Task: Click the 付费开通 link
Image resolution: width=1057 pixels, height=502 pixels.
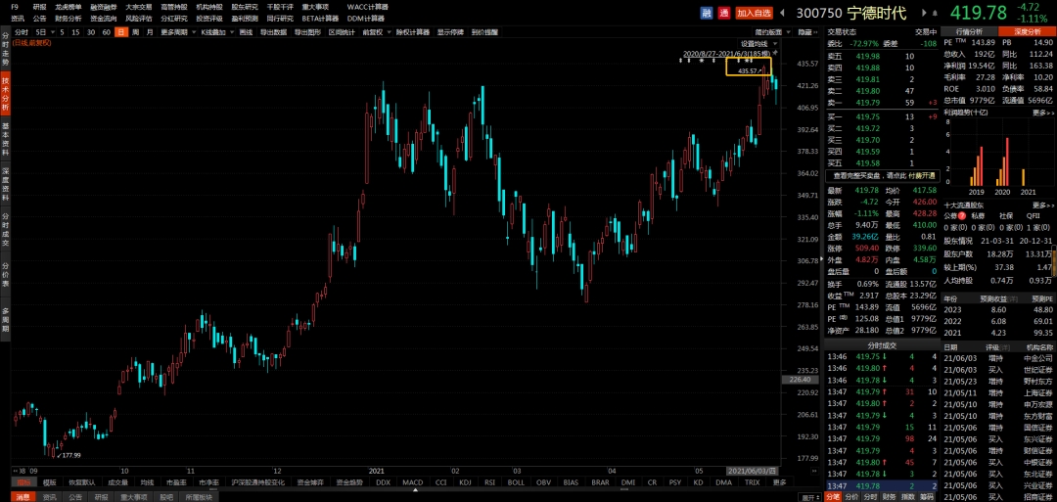Action: [922, 175]
